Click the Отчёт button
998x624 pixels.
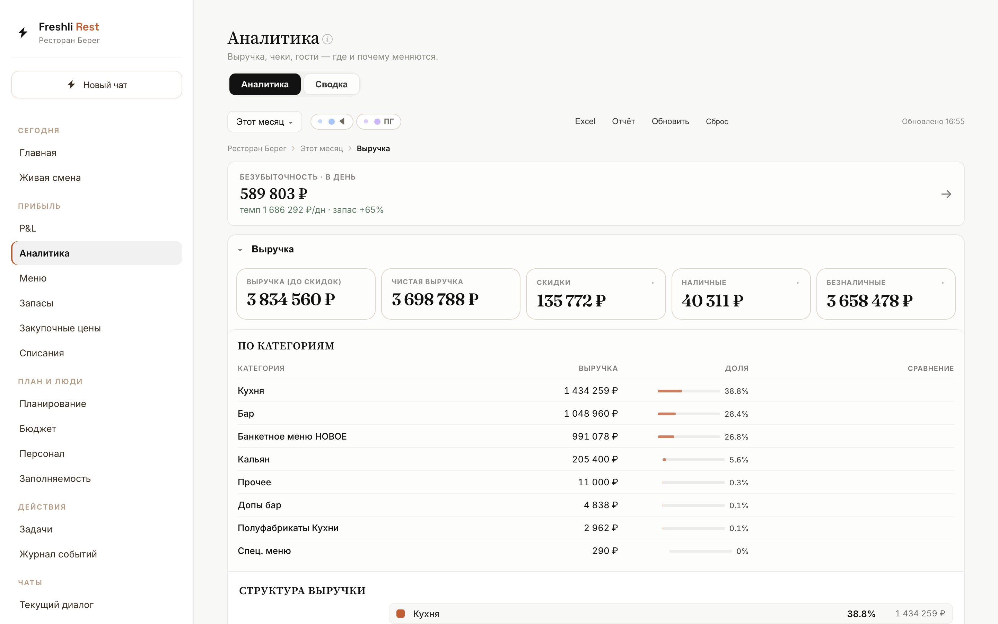(623, 121)
